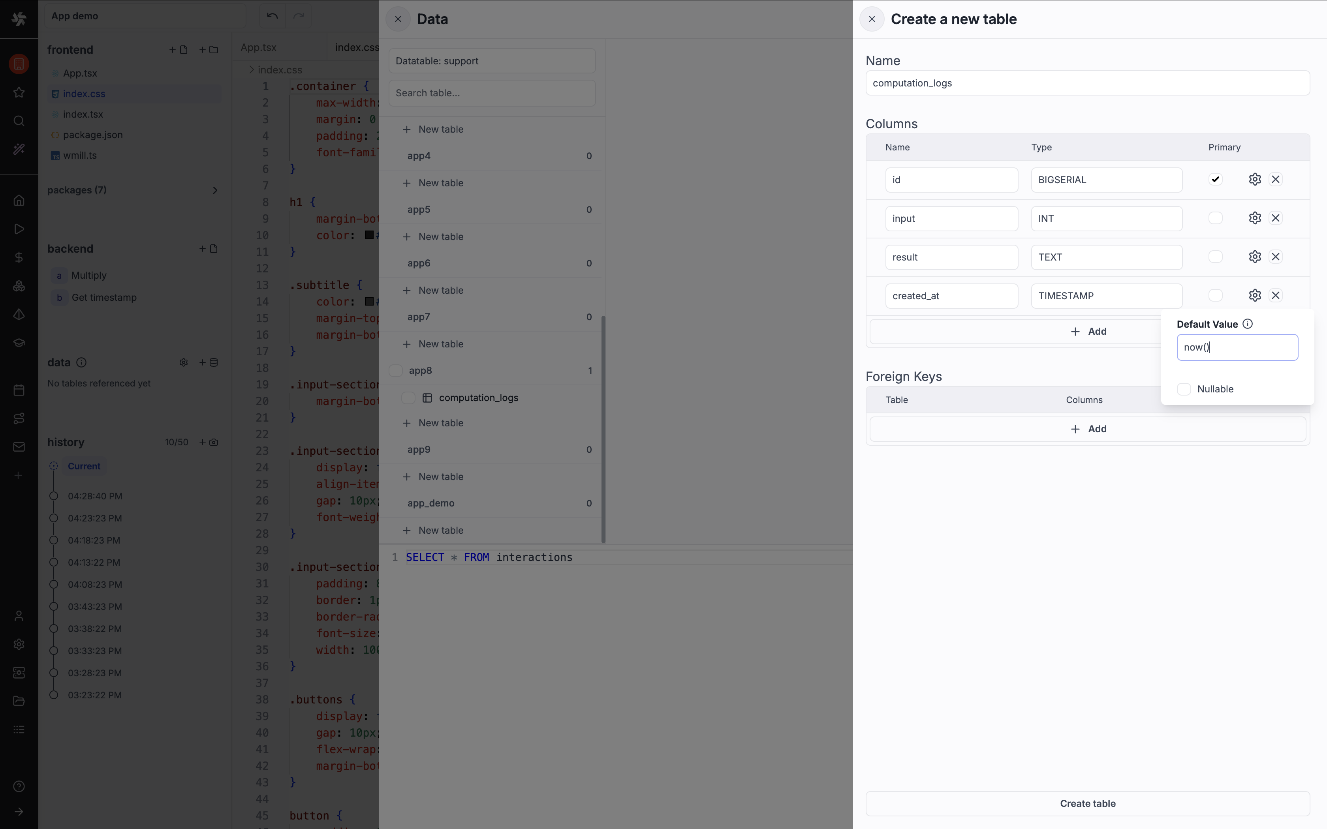The height and width of the screenshot is (829, 1327).
Task: Take a snapshot with the history camera icon
Action: [x=214, y=442]
